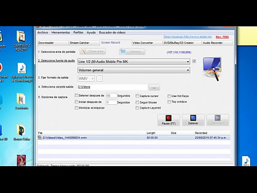The image size is (257, 193).
Task: Click the 00:00:00 length cell
Action: (152, 138)
